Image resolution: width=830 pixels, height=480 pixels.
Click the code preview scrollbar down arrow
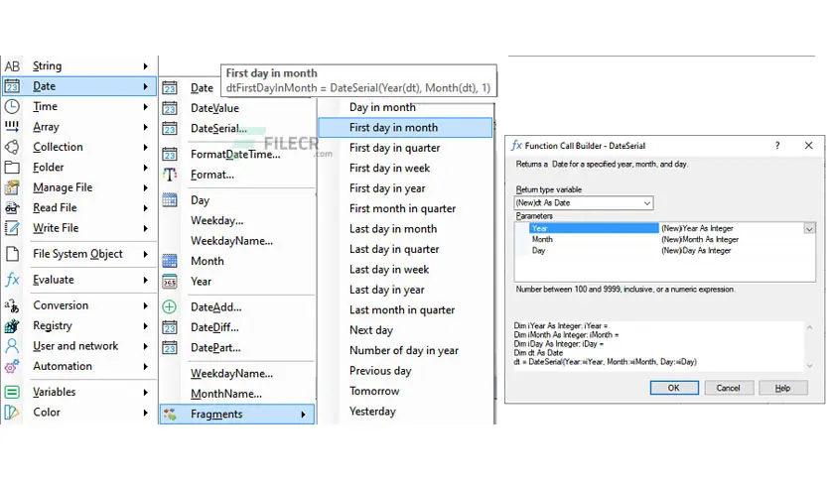[809, 365]
